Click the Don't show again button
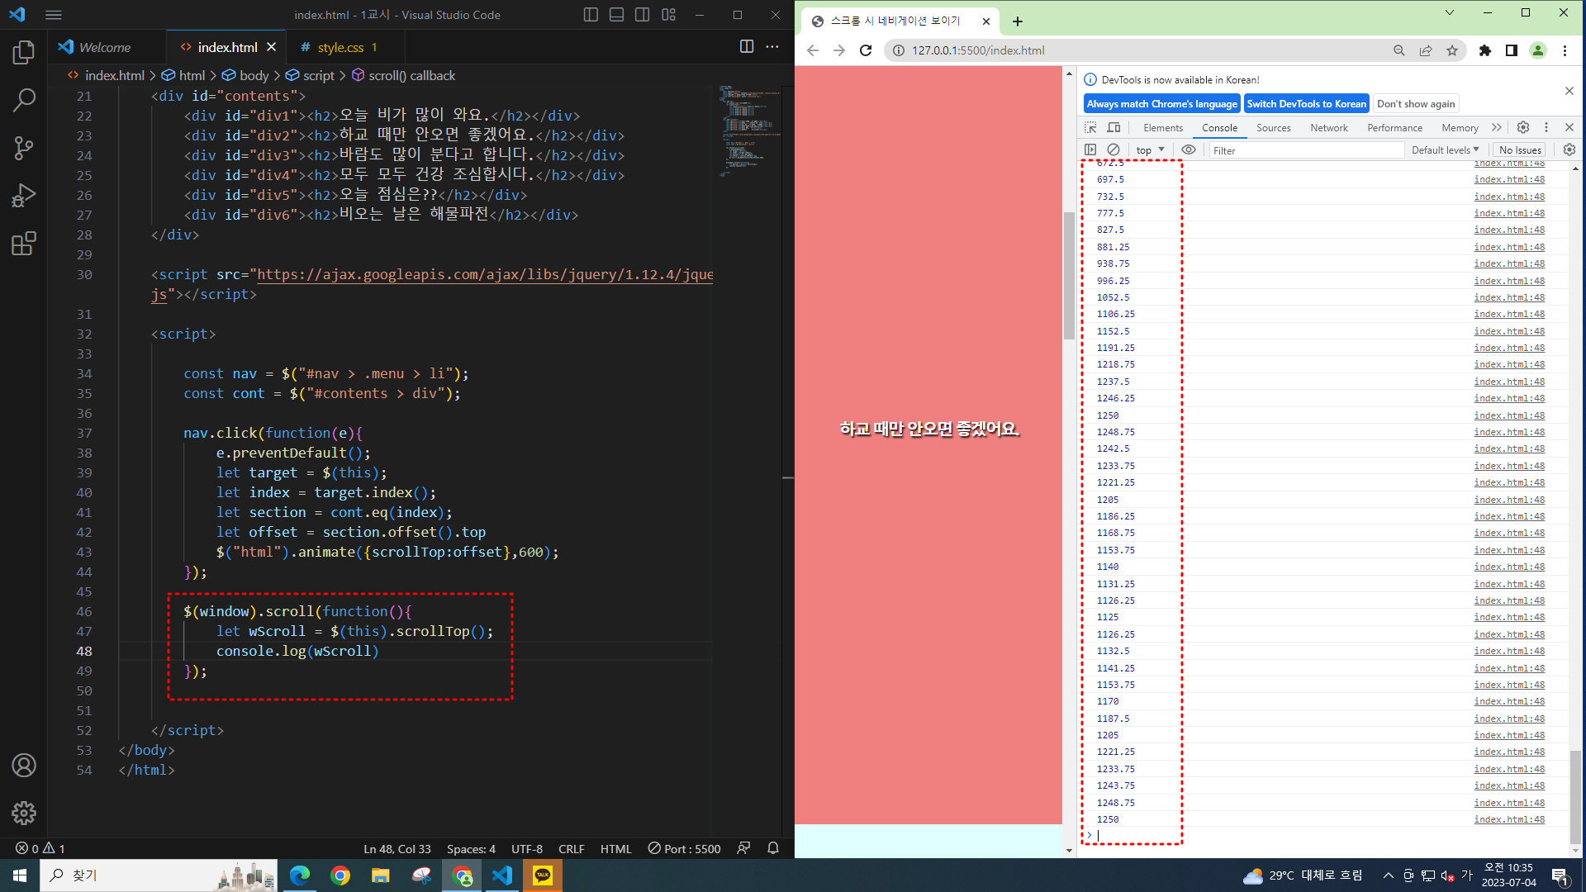This screenshot has width=1586, height=892. pyautogui.click(x=1415, y=103)
